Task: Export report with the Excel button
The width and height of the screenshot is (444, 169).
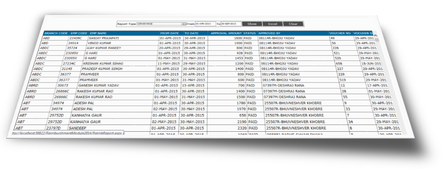Action: [x=272, y=24]
